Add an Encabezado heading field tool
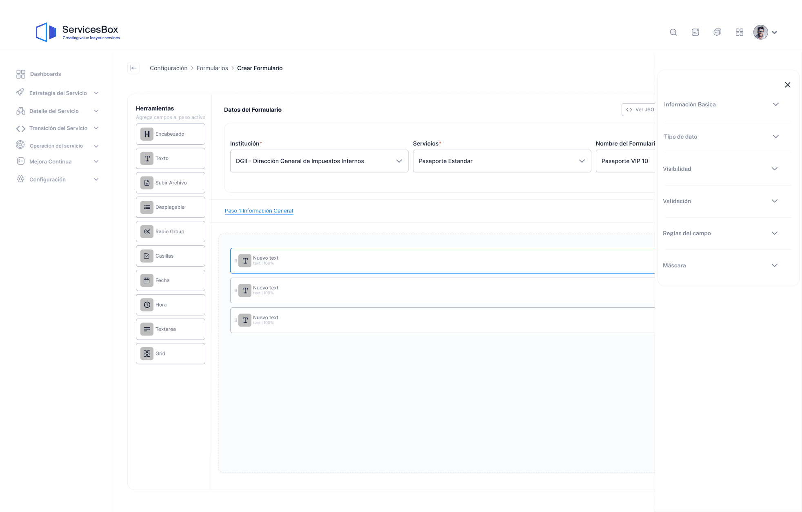 pyautogui.click(x=170, y=134)
